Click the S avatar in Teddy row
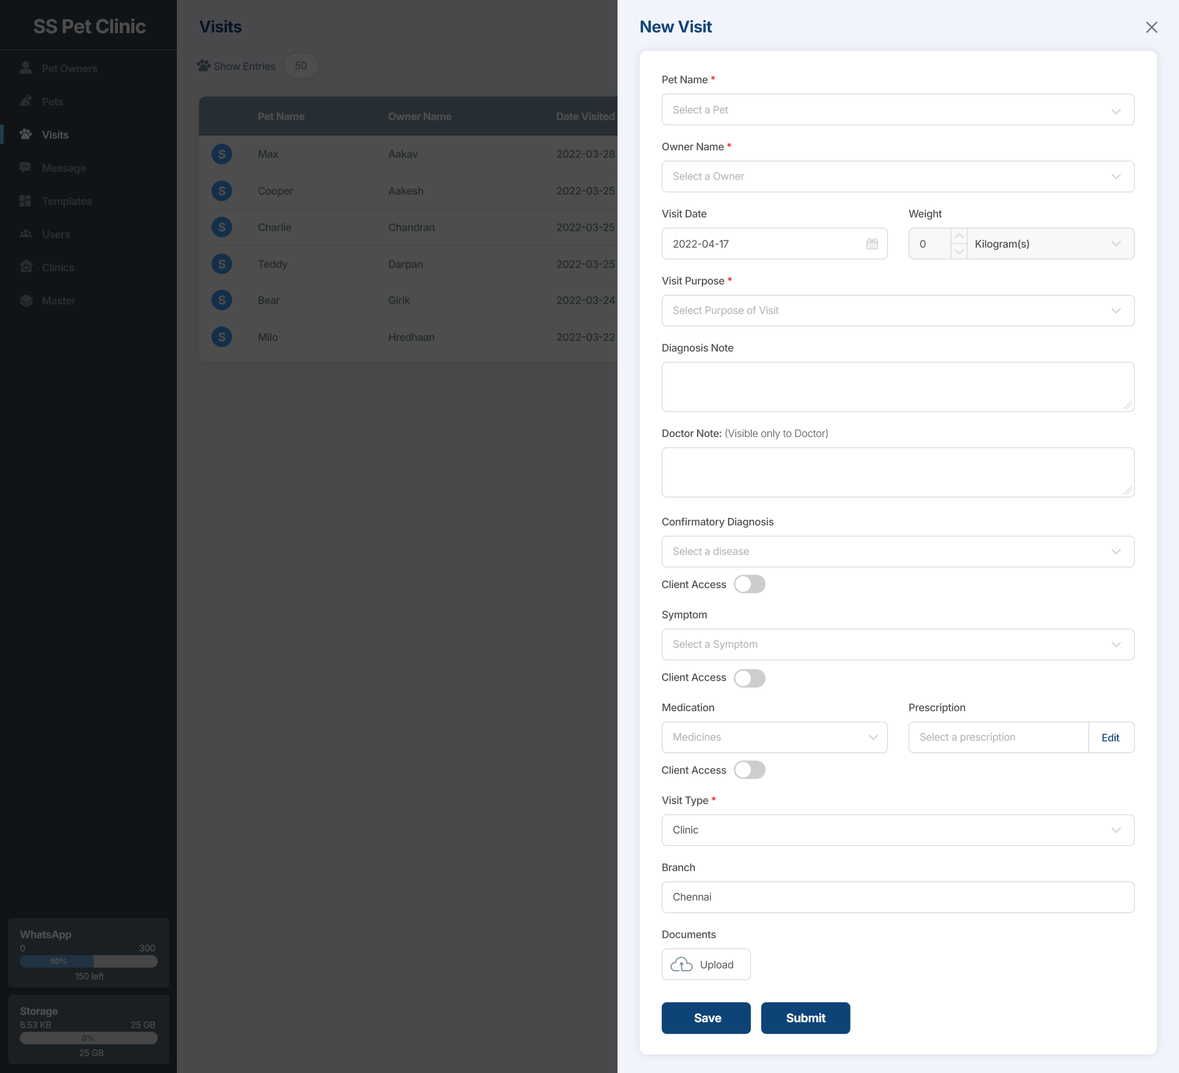The width and height of the screenshot is (1179, 1073). click(x=222, y=264)
